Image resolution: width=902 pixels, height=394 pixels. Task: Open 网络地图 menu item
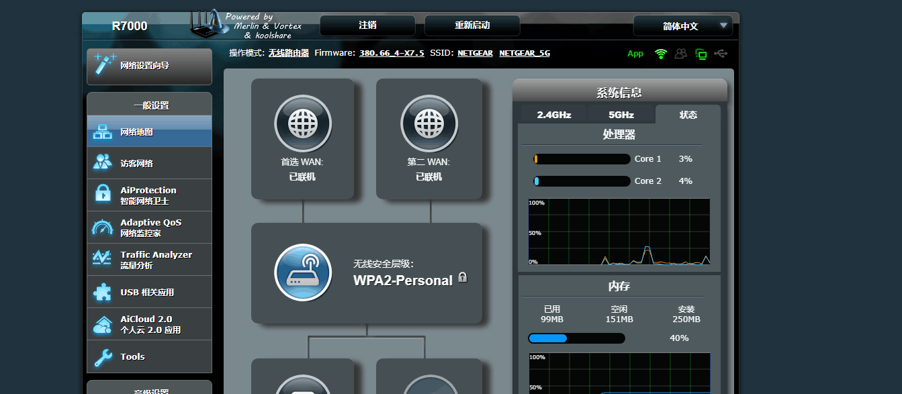pyautogui.click(x=149, y=132)
